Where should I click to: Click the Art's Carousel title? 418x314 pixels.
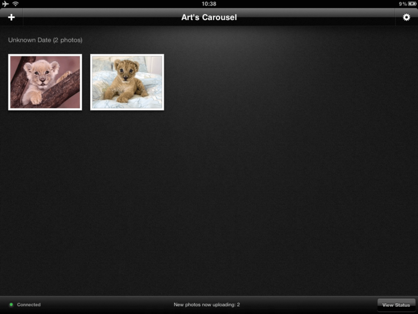click(209, 17)
